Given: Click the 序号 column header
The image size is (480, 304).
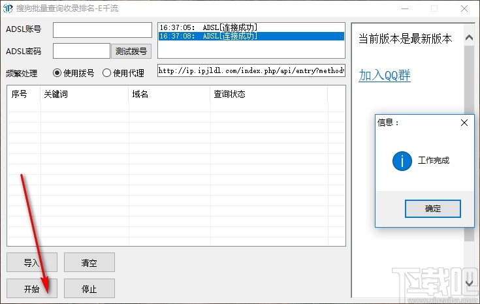Looking at the screenshot, I should pos(24,94).
